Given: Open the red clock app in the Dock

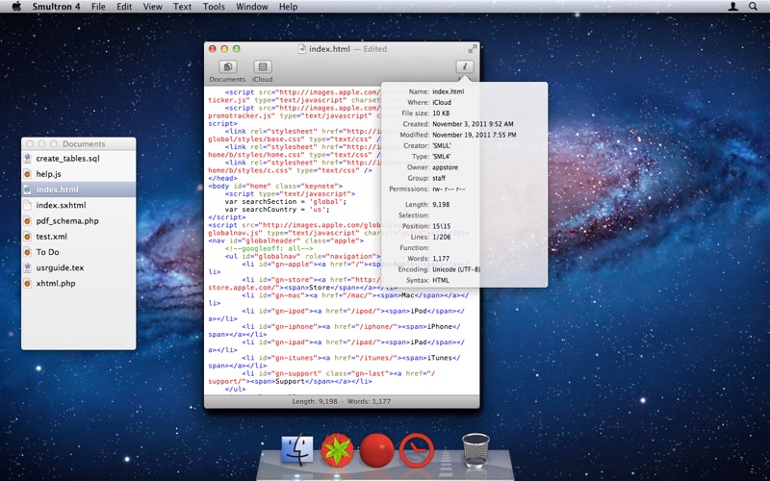Looking at the screenshot, I should 417,450.
